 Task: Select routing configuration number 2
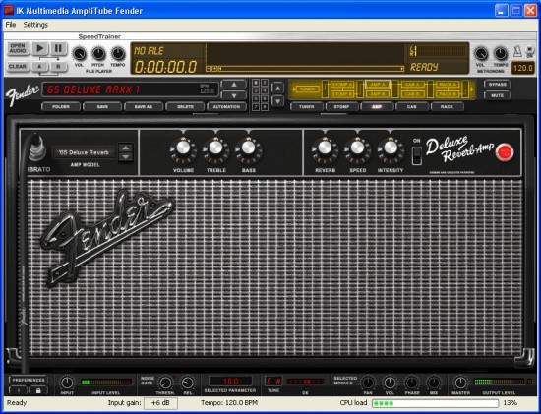click(265, 83)
